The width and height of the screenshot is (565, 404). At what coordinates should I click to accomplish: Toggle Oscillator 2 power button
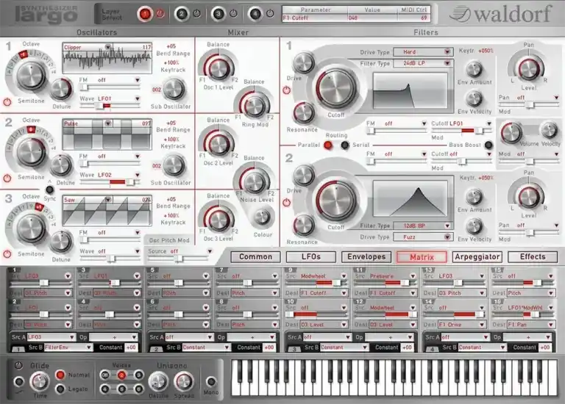click(x=7, y=178)
